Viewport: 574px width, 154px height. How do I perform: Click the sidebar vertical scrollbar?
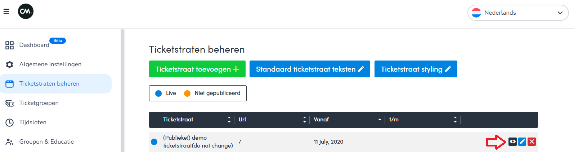[x=122, y=90]
